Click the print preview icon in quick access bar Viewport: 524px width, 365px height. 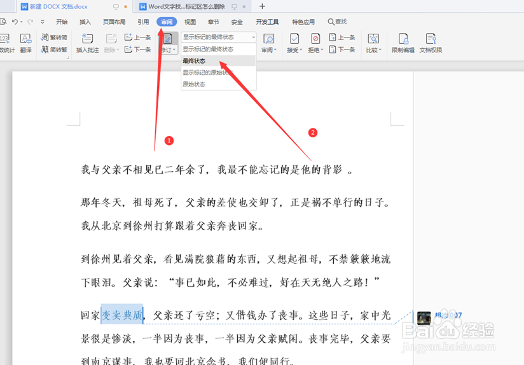(x=3, y=22)
